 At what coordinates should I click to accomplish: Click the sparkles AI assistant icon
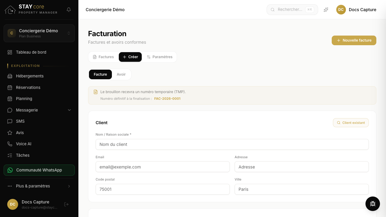(x=326, y=10)
